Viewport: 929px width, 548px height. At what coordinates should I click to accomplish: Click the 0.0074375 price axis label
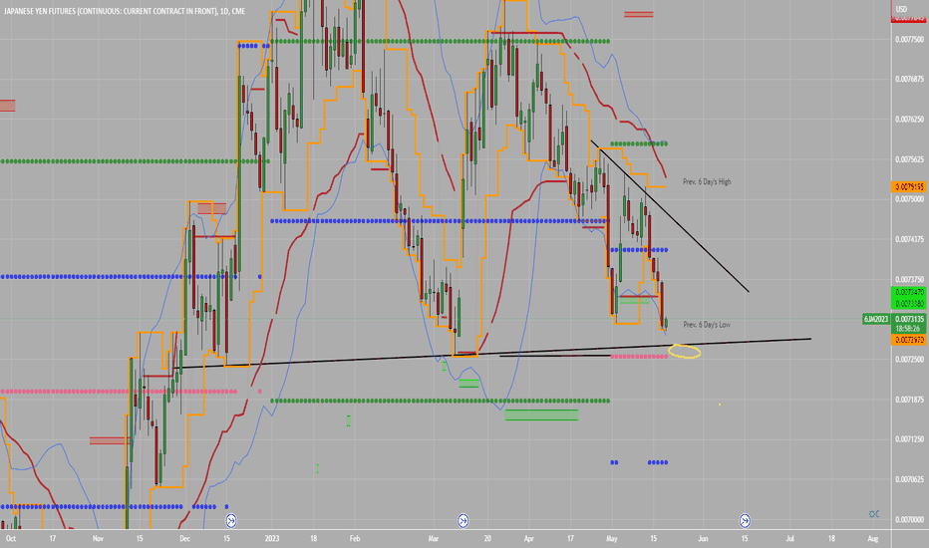click(x=909, y=239)
